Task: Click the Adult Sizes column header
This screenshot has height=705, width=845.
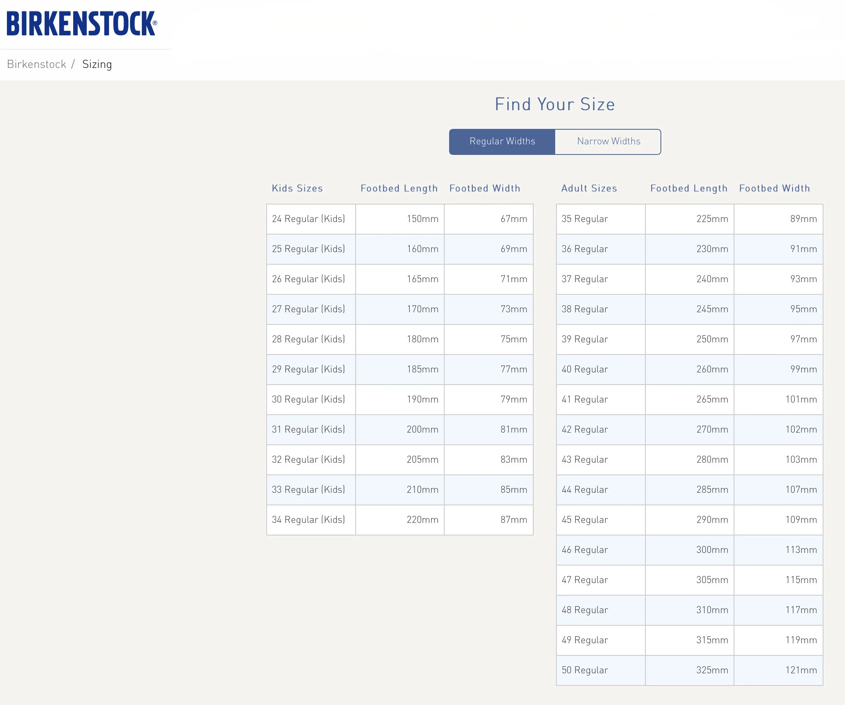Action: [x=589, y=188]
